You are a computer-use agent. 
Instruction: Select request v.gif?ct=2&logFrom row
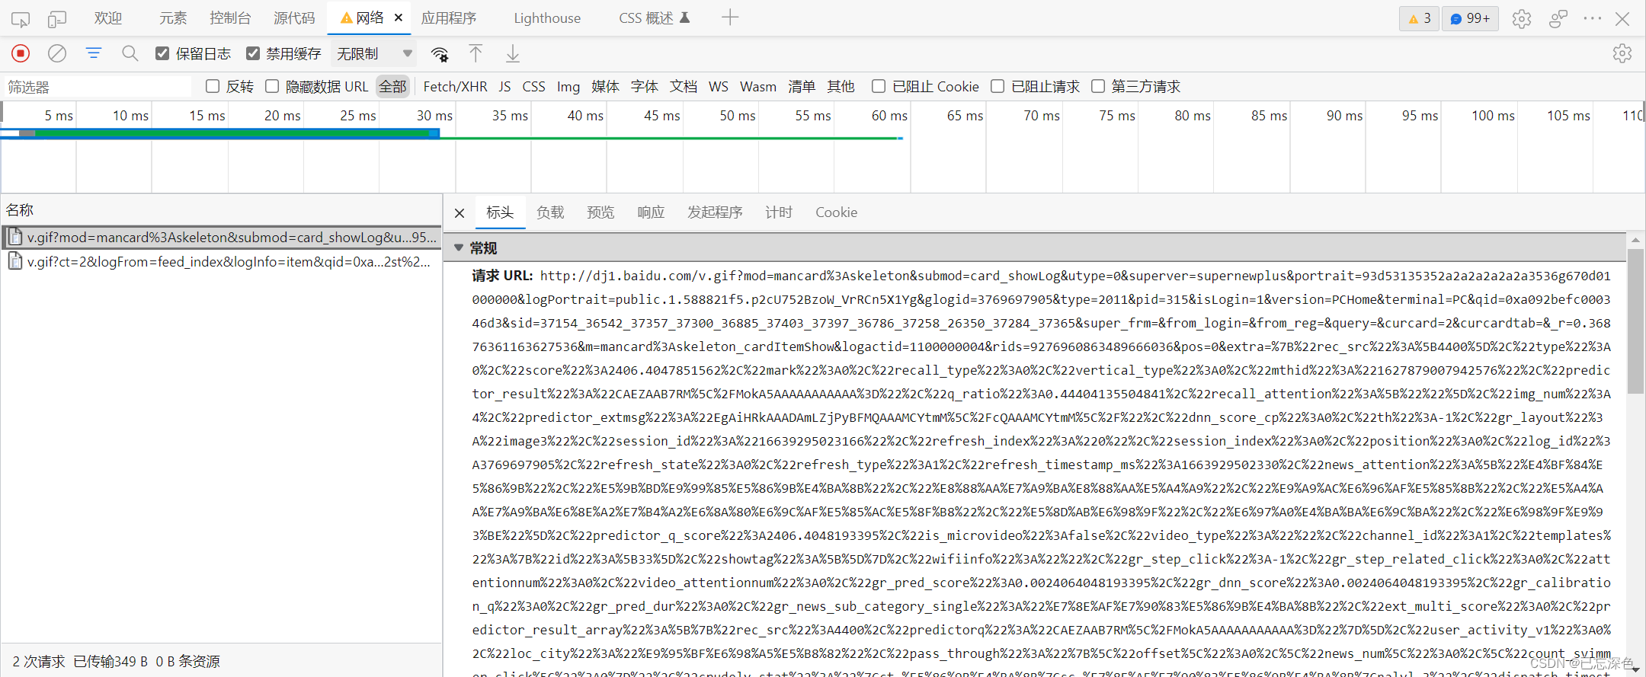click(x=222, y=262)
